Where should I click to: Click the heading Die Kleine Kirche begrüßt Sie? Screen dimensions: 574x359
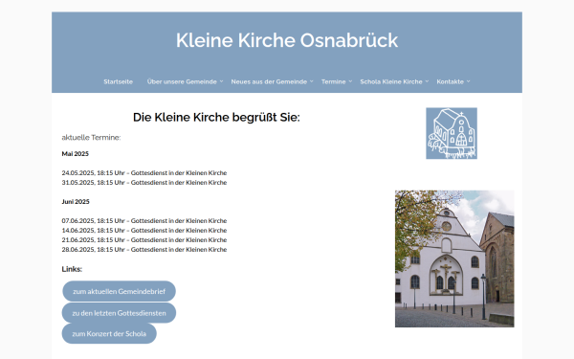(x=216, y=117)
